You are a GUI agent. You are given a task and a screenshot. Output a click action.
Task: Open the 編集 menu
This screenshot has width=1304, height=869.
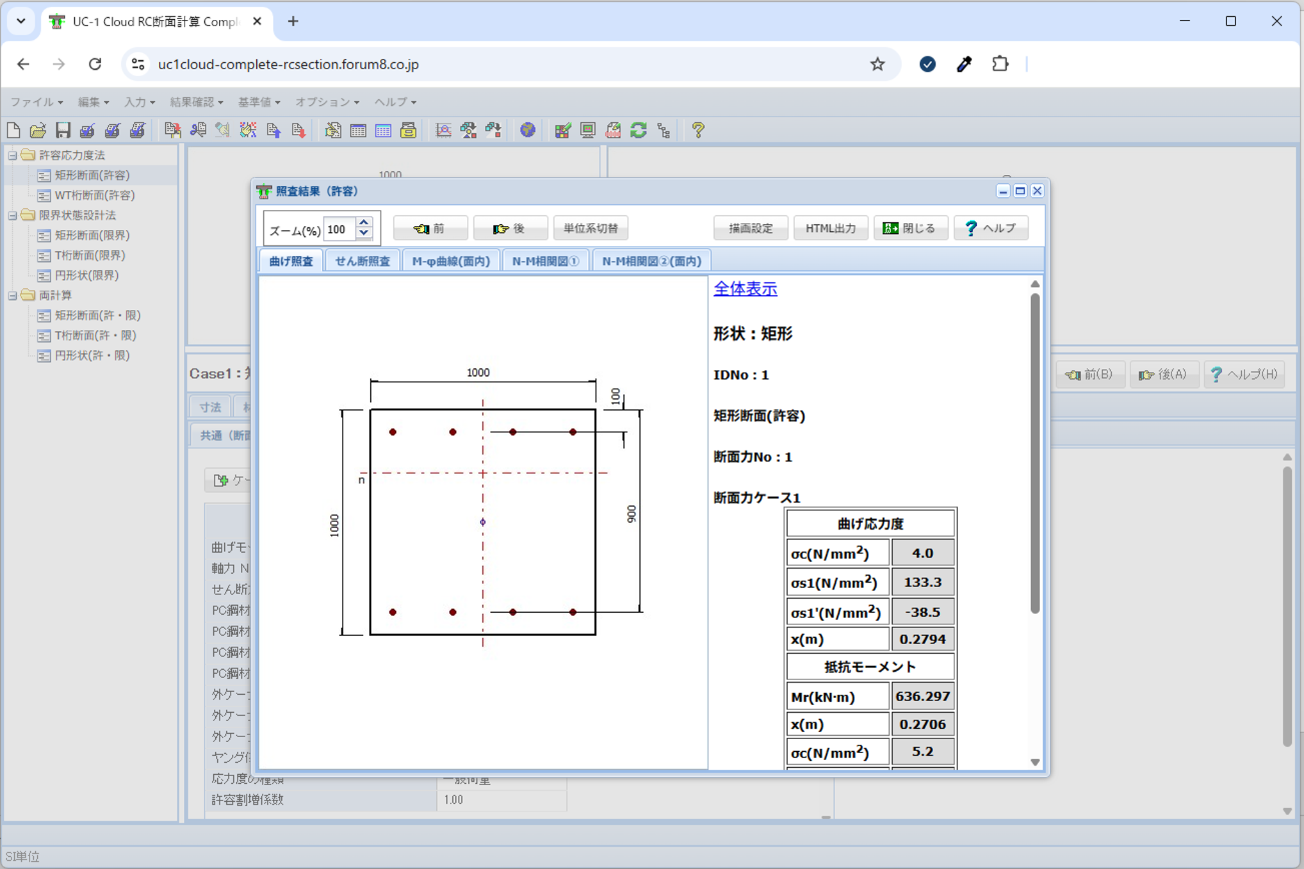(93, 102)
